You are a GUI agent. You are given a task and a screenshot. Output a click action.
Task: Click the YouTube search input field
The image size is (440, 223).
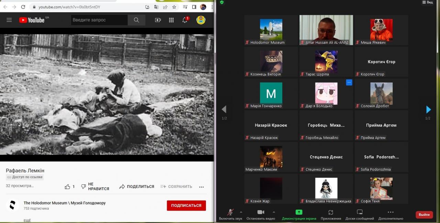[x=99, y=20]
